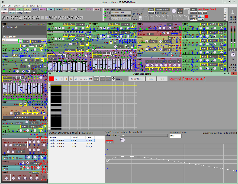238x184 pixels.
Task: Click the white value input box in automation editor
Action: point(175,136)
